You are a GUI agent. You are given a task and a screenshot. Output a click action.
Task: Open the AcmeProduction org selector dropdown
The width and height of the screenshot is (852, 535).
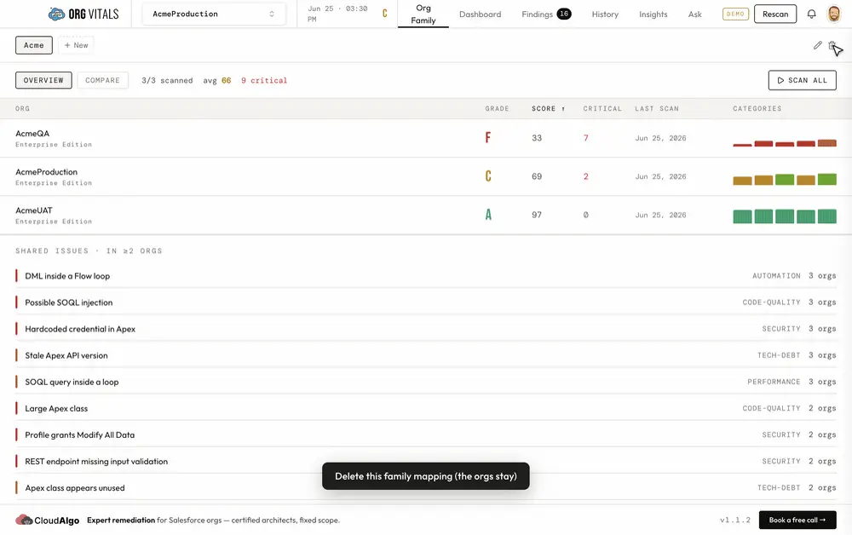tap(214, 14)
